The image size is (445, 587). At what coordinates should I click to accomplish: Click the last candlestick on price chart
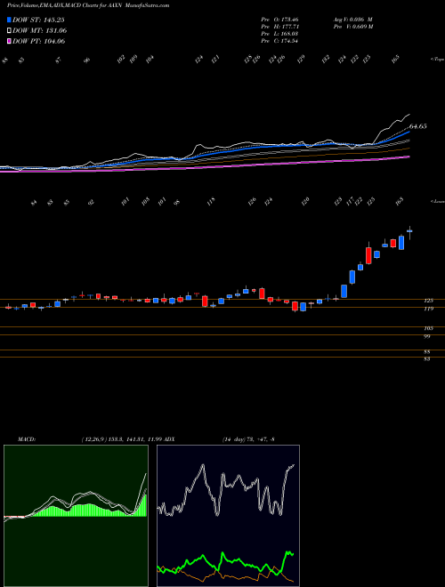409,232
